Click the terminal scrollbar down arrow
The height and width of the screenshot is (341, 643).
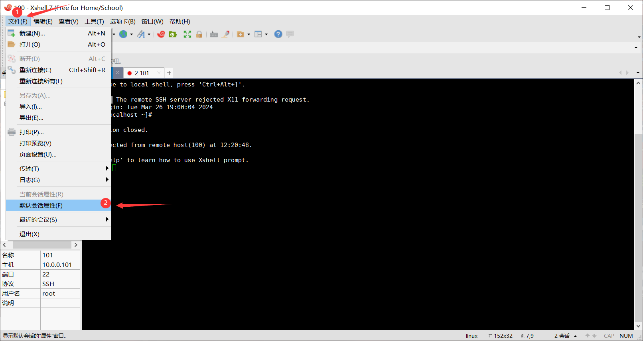(638, 325)
